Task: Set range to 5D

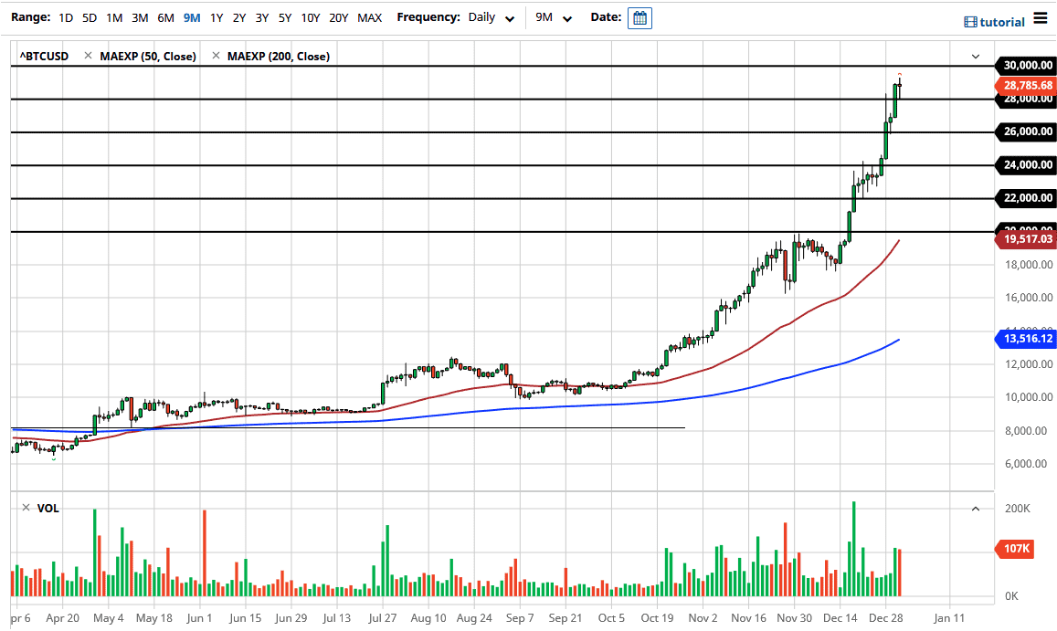Action: [x=89, y=18]
